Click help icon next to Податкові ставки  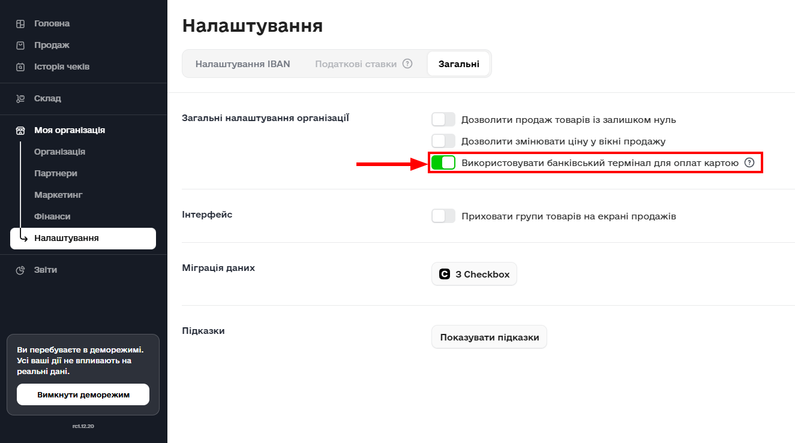click(407, 64)
